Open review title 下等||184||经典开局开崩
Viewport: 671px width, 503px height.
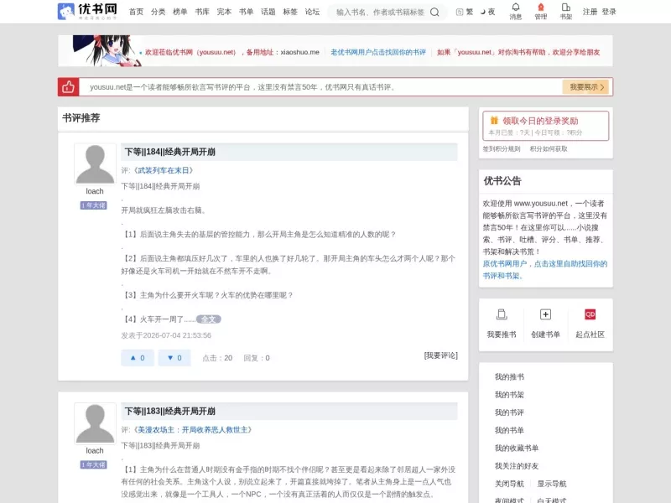click(170, 152)
